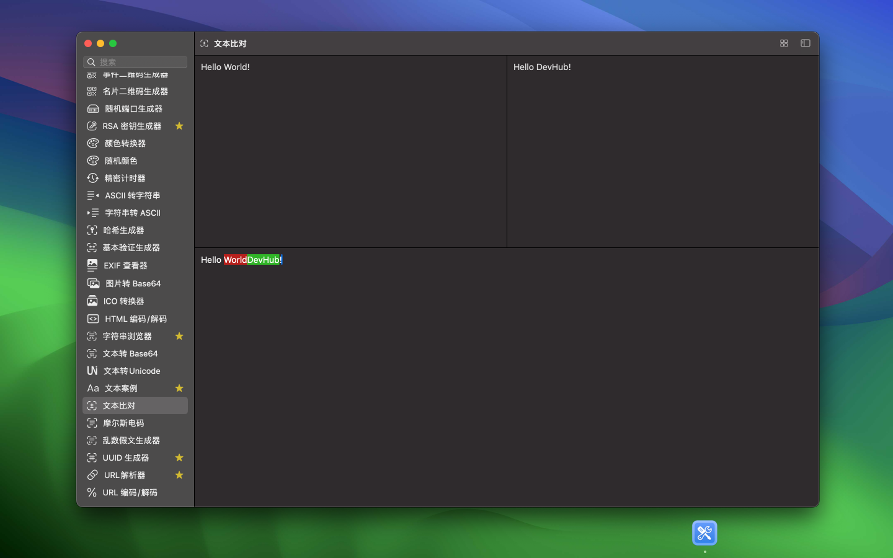Click the DevHub icon in the Dock
The image size is (893, 558).
(x=704, y=533)
